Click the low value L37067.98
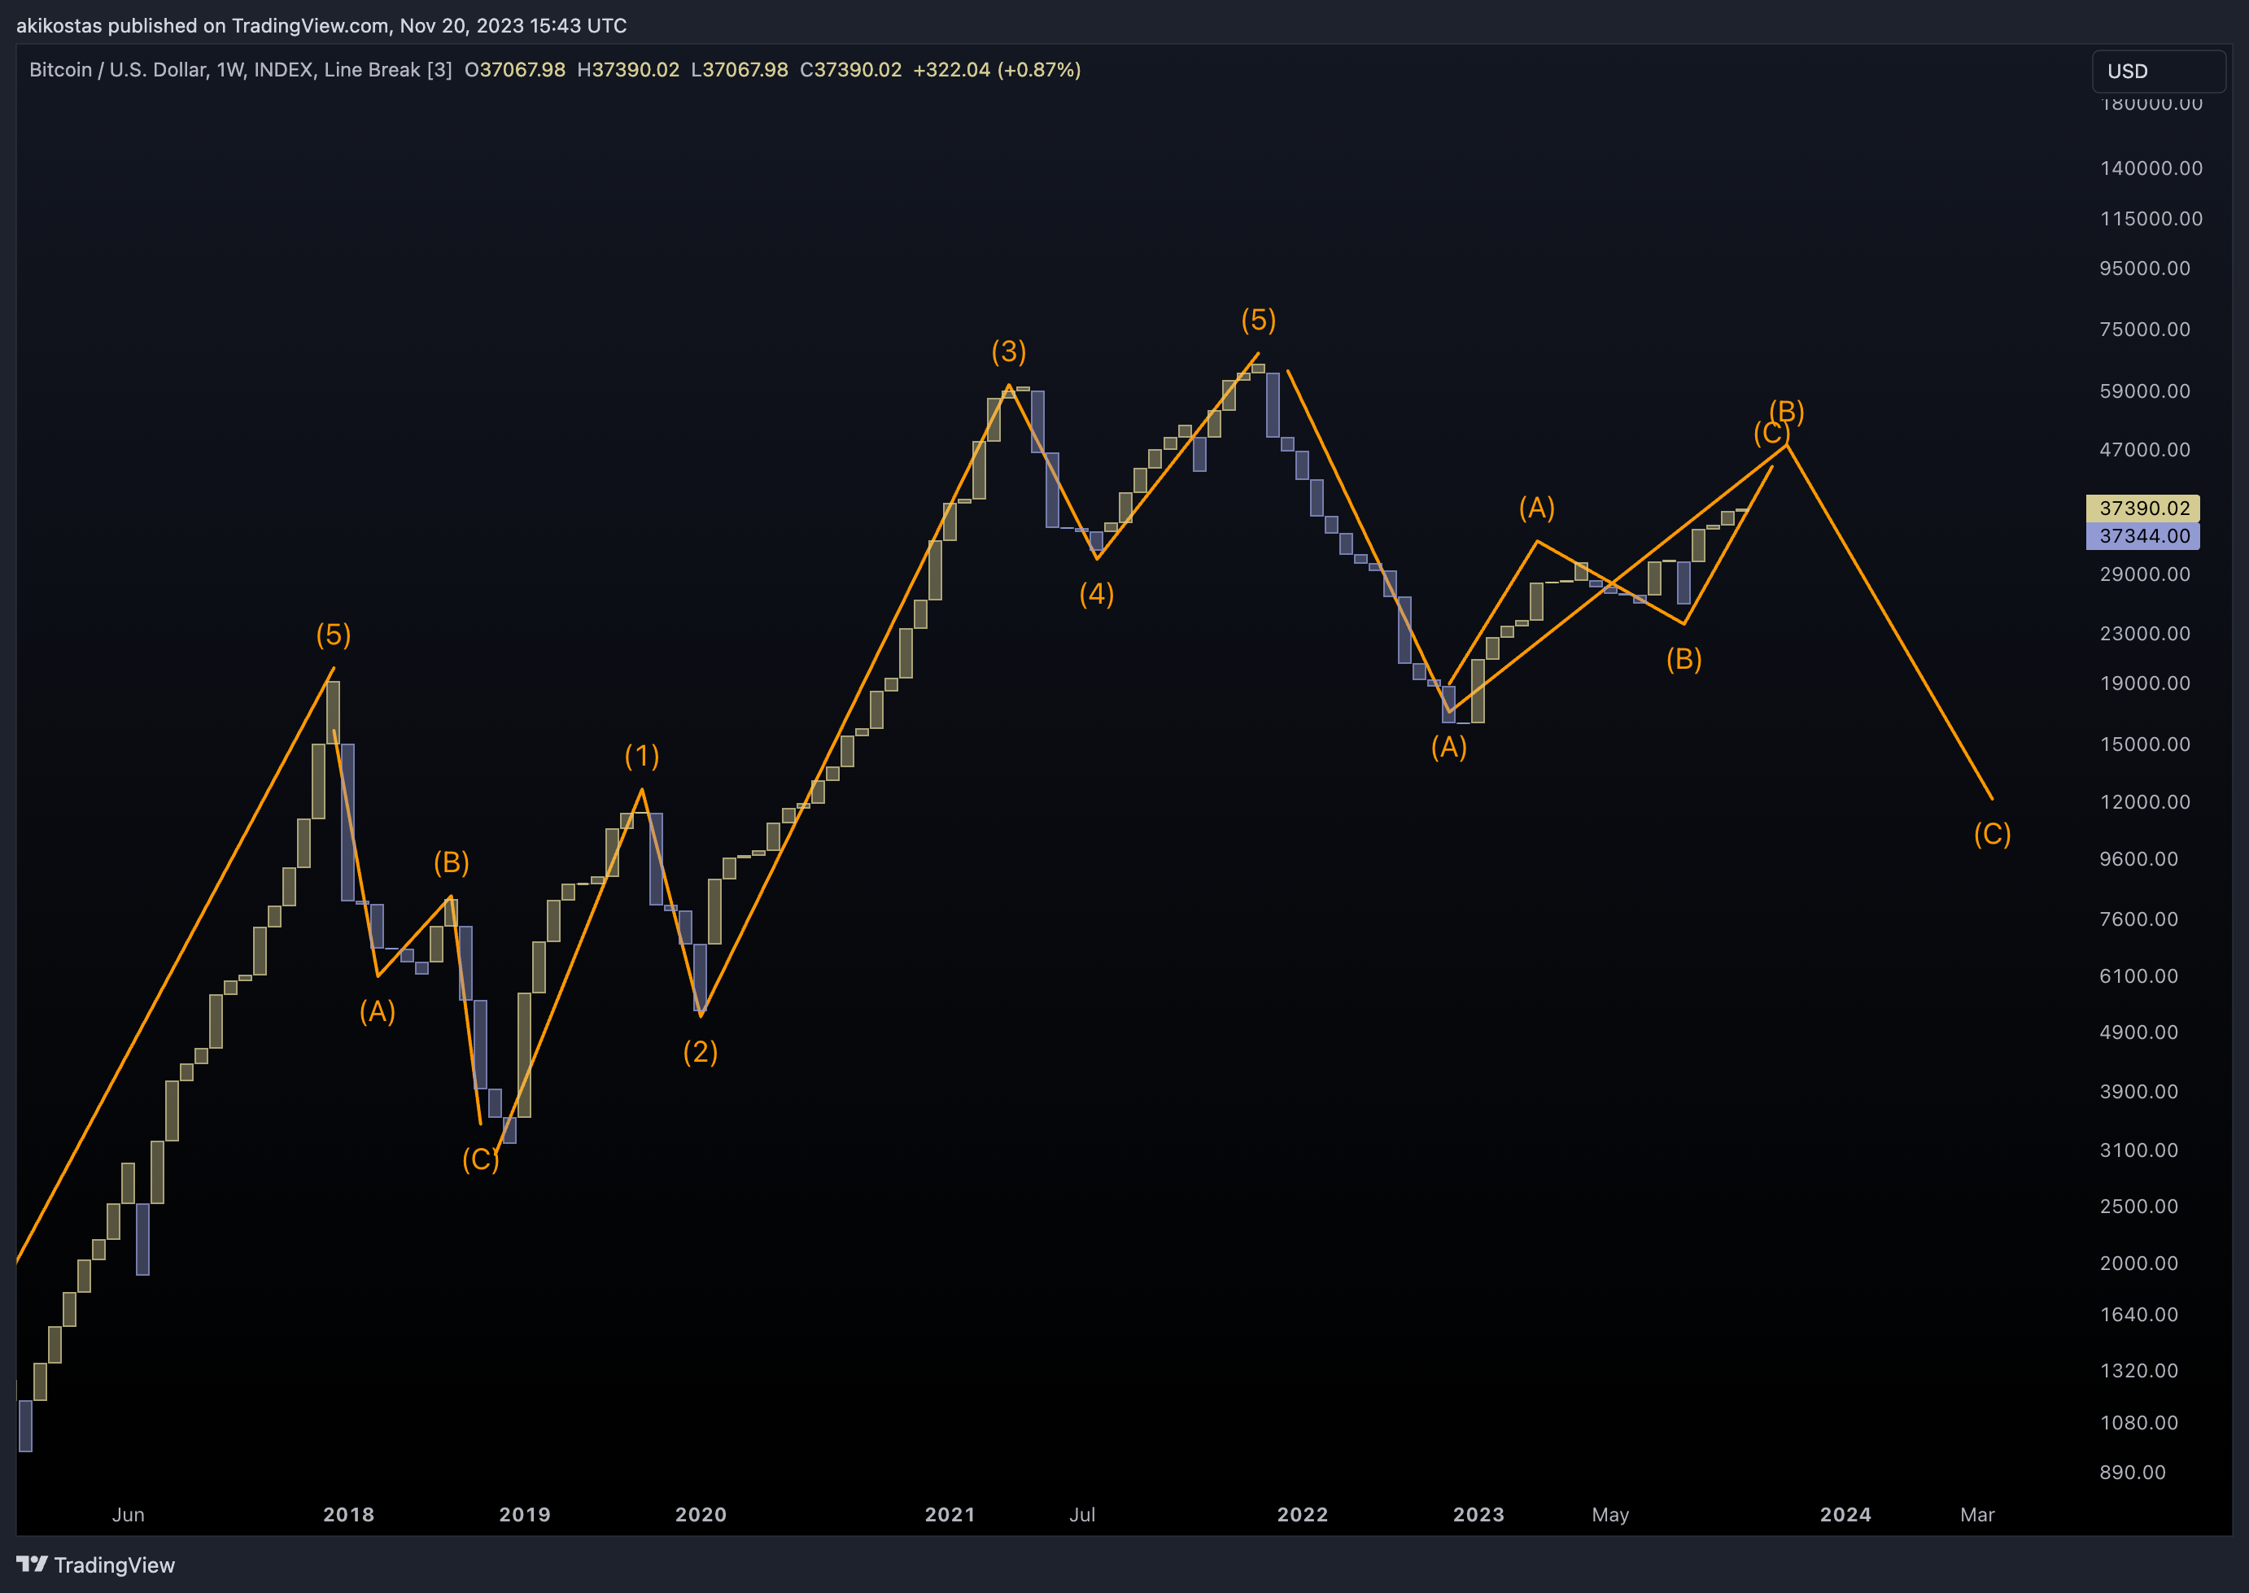The height and width of the screenshot is (1593, 2249). tap(740, 70)
